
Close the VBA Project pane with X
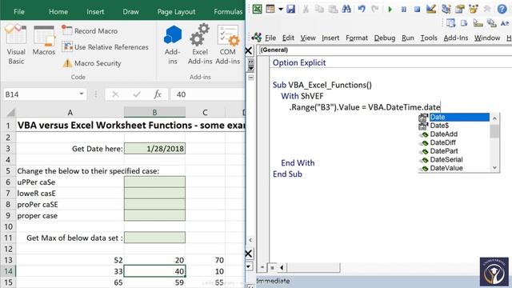click(x=249, y=50)
